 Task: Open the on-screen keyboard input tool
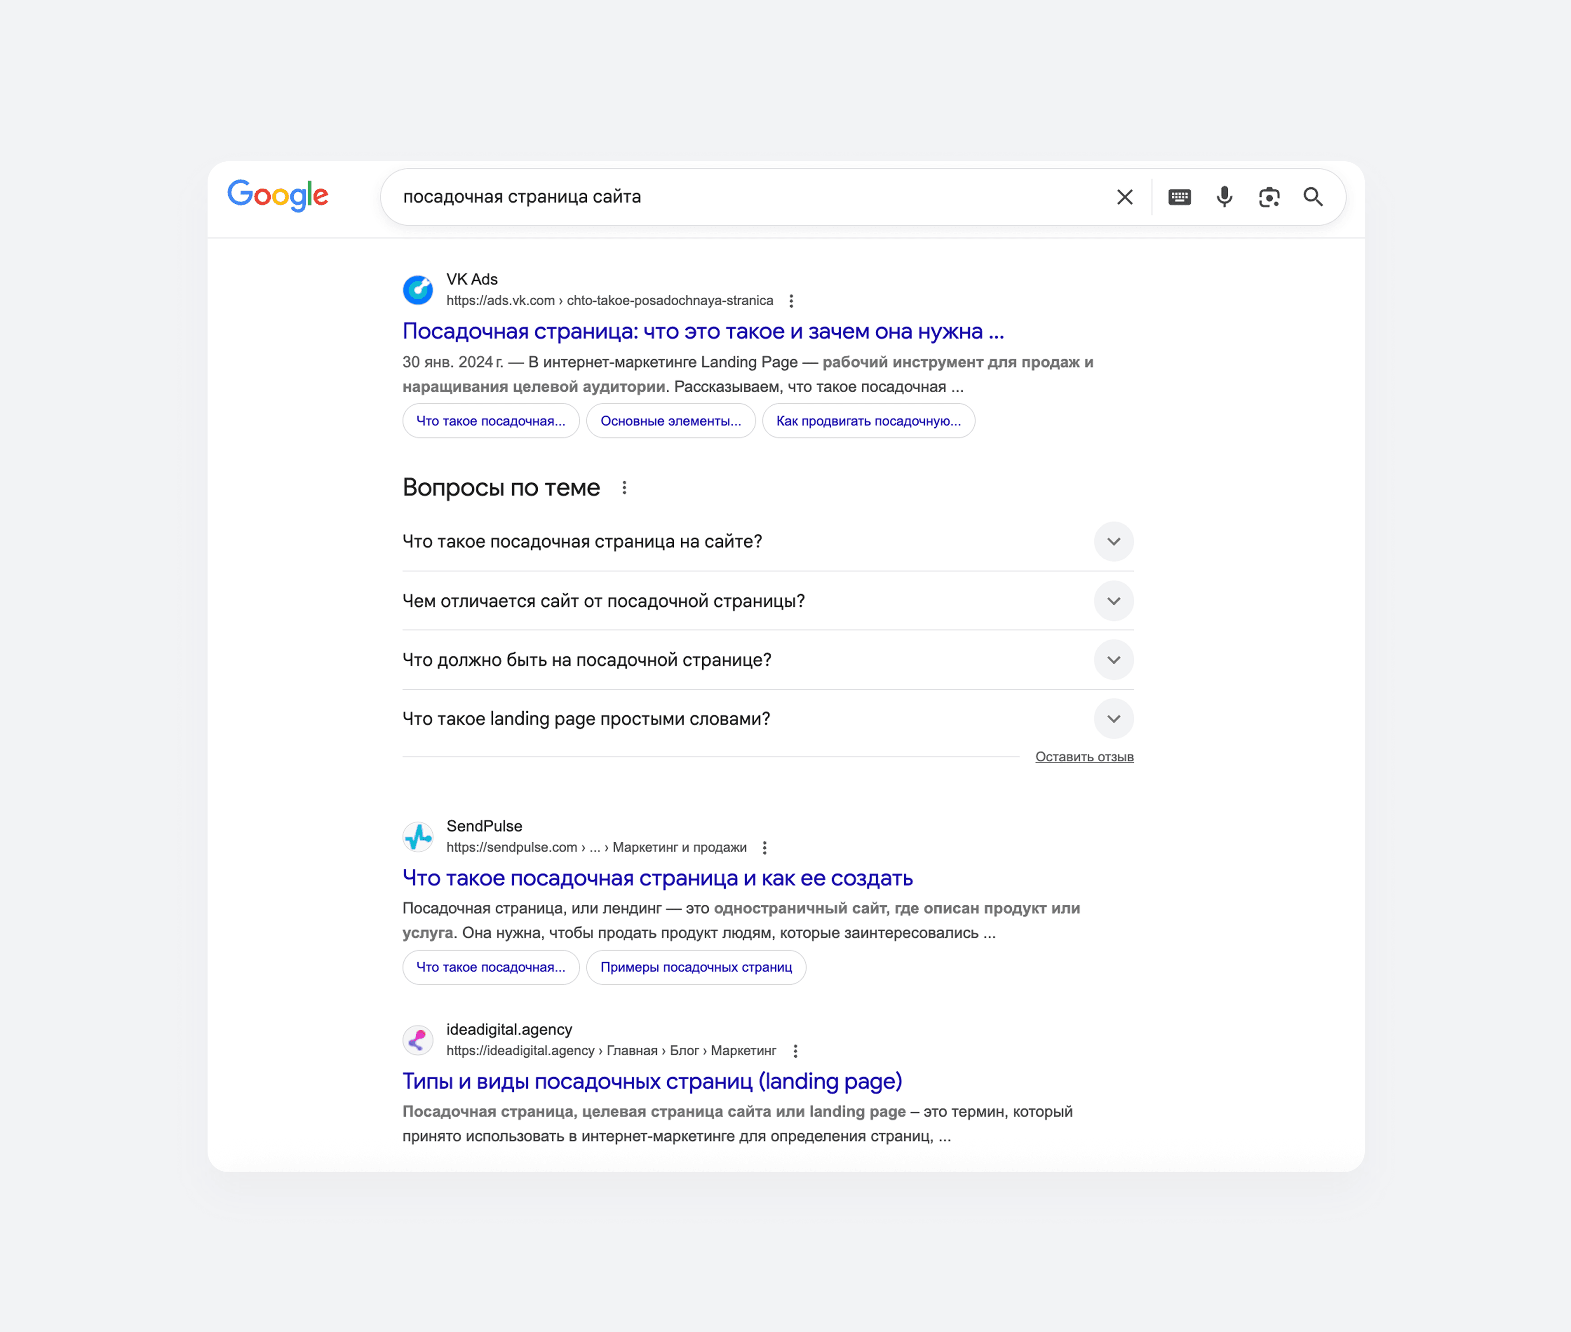click(x=1179, y=197)
